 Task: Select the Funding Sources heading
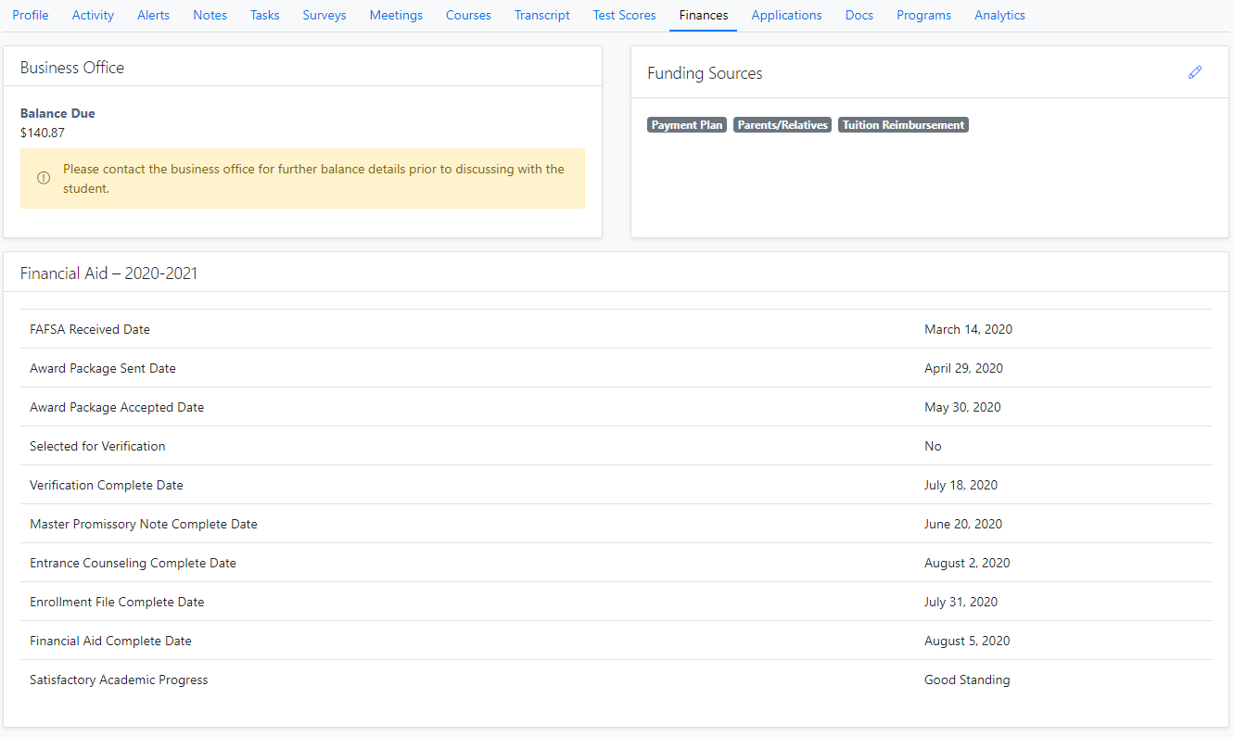click(x=705, y=73)
